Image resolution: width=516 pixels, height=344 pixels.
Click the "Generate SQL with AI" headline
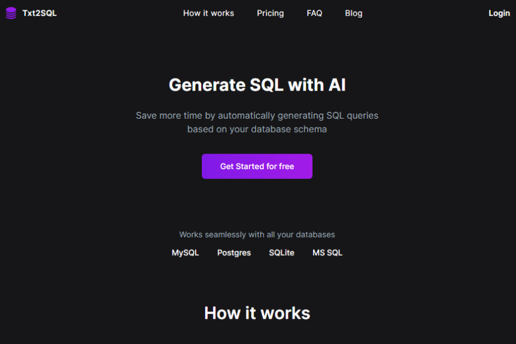(x=257, y=84)
